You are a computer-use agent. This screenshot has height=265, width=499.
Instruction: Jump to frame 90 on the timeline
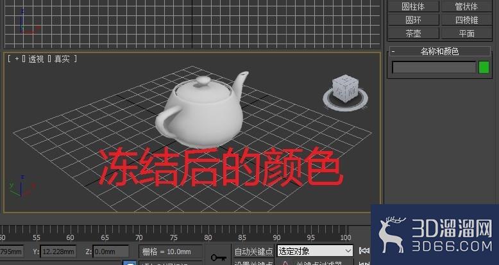[277, 237]
